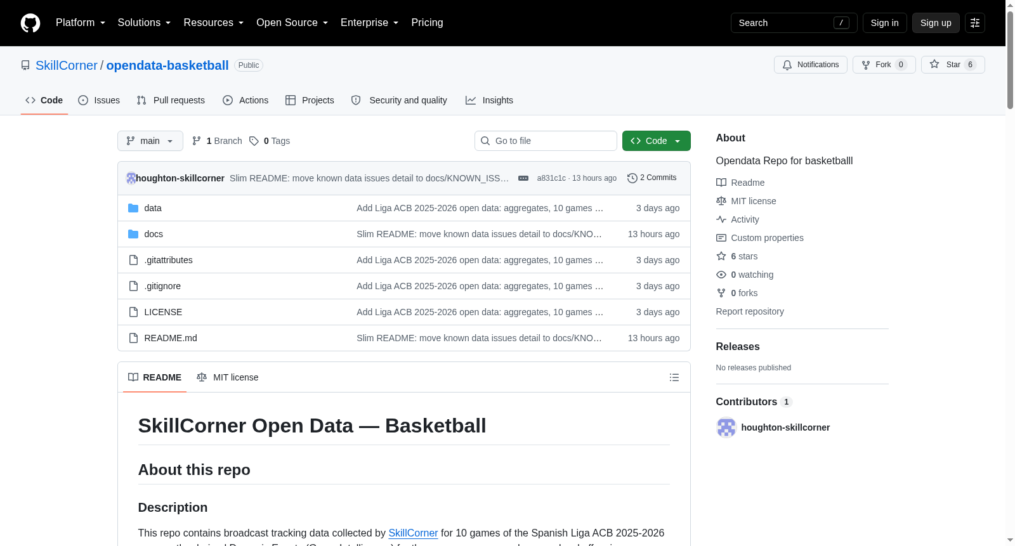
Task: Open the SkillCorner link in README description
Action: pyautogui.click(x=413, y=533)
